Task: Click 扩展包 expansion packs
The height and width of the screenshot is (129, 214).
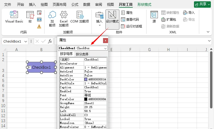Action: 169,20
